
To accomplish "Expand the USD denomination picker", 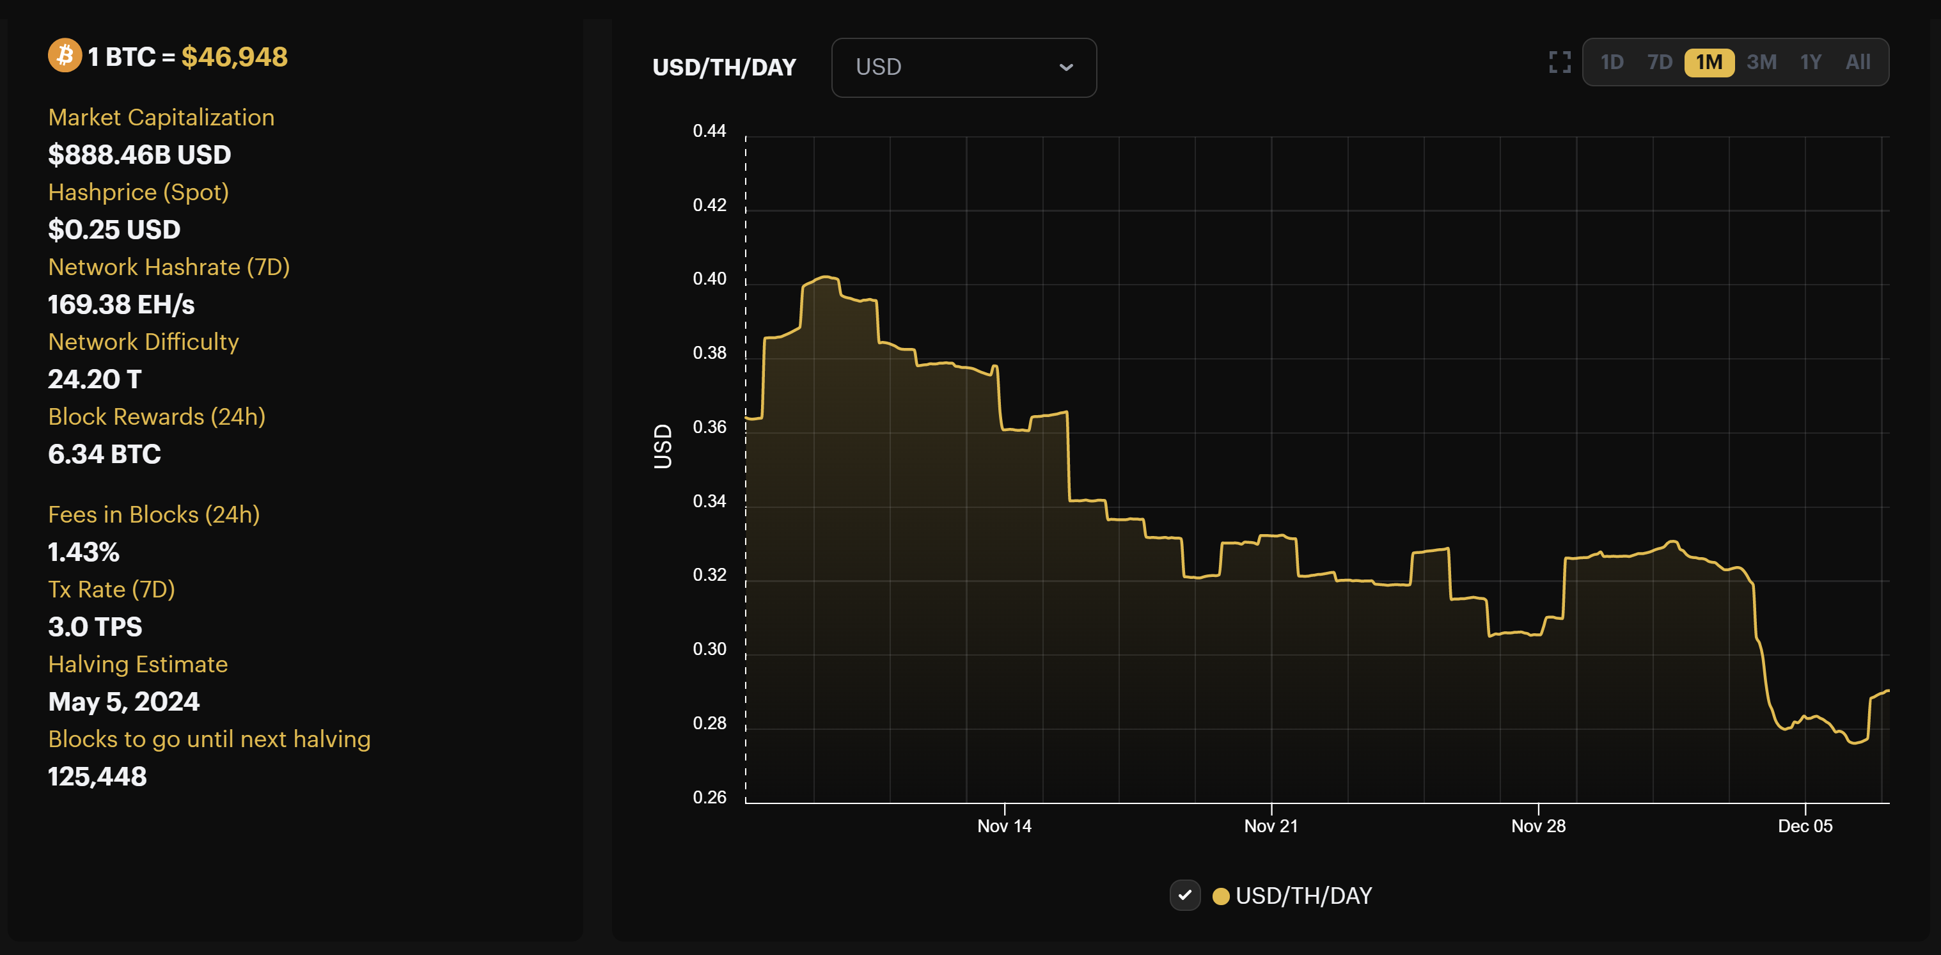I will coord(964,68).
